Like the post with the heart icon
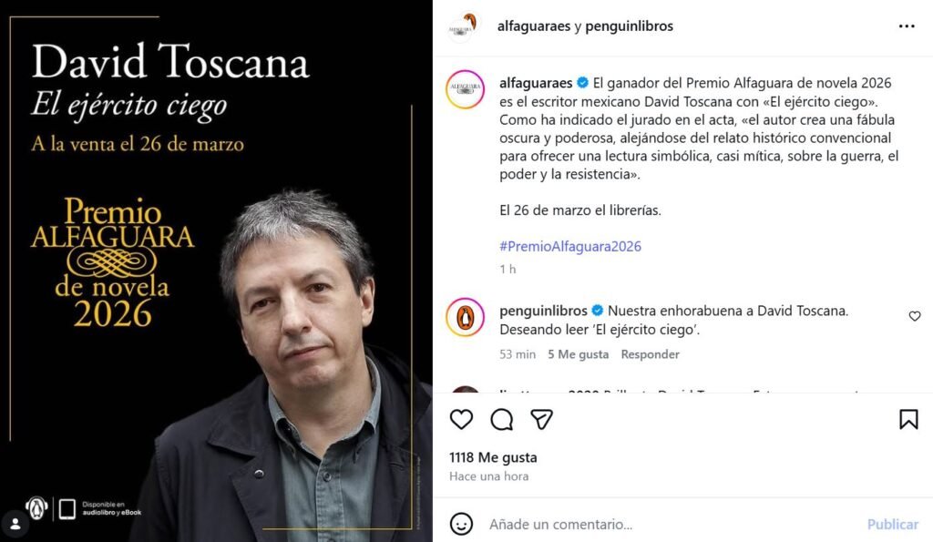The height and width of the screenshot is (542, 933). click(461, 419)
